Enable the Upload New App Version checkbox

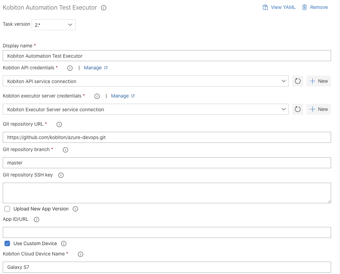pos(7,209)
